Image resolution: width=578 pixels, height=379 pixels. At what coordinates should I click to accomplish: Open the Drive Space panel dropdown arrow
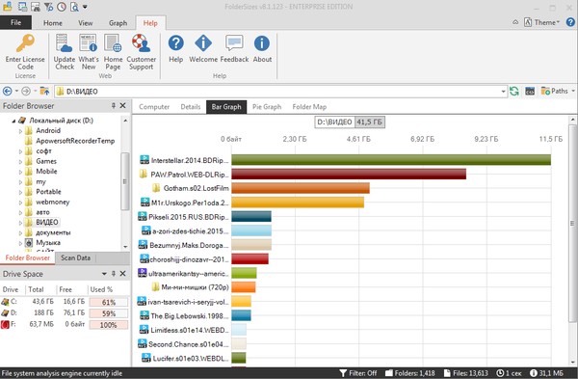click(x=104, y=274)
